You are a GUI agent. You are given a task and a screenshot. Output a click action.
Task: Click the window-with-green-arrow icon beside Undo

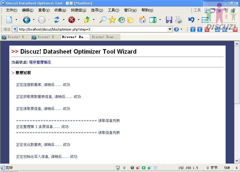(205, 20)
